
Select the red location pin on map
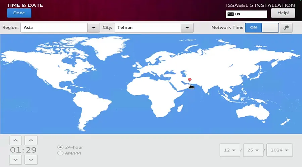pyautogui.click(x=190, y=80)
